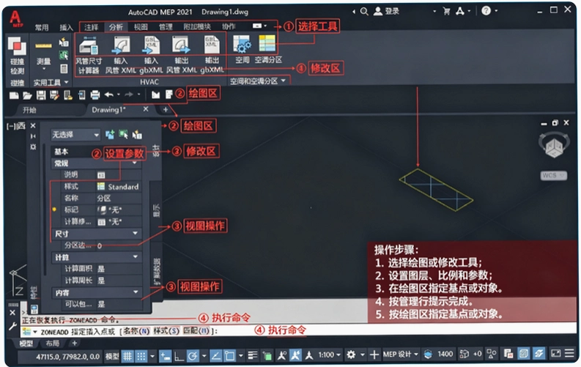The height and width of the screenshot is (367, 581).
Task: Select the 空间 space tool
Action: 242,49
